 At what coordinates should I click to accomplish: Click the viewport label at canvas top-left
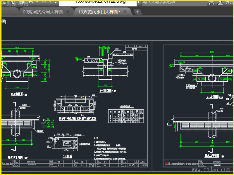tap(4, 22)
